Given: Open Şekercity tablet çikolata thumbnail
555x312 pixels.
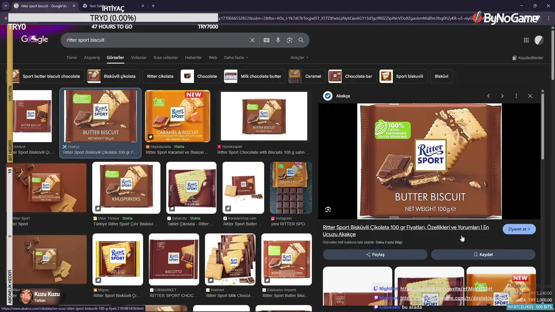Looking at the screenshot, I should (x=191, y=188).
